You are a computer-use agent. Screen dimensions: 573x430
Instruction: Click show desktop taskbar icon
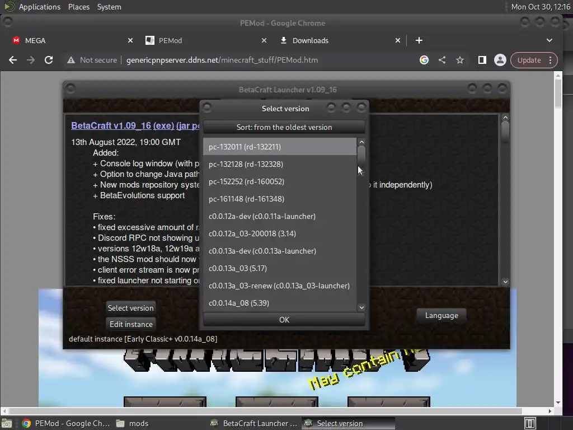(x=7, y=423)
